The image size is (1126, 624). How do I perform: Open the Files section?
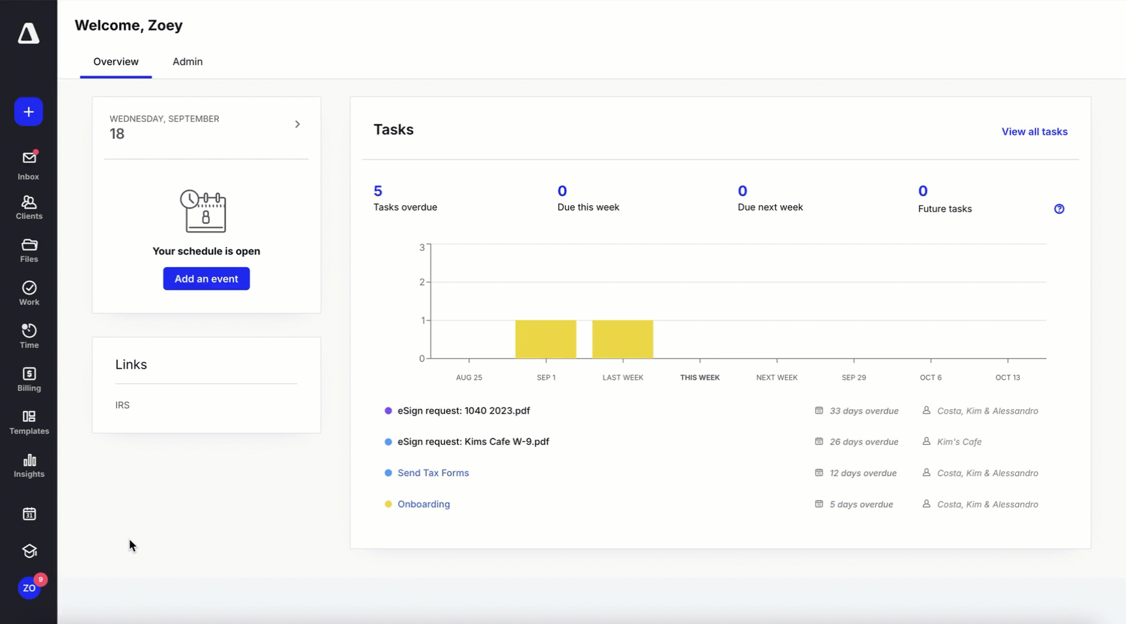[29, 250]
